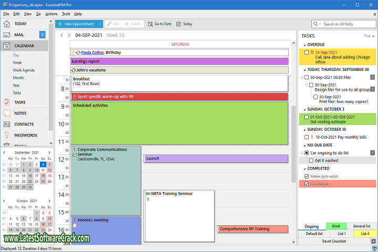Collapse Car ongoing to do list subtasks
Image resolution: width=378 pixels, height=252 pixels.
(x=302, y=153)
